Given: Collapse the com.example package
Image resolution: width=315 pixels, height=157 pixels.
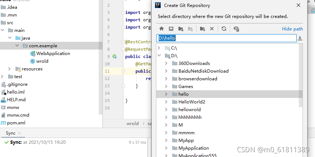Looking at the screenshot, I should pyautogui.click(x=17, y=46).
